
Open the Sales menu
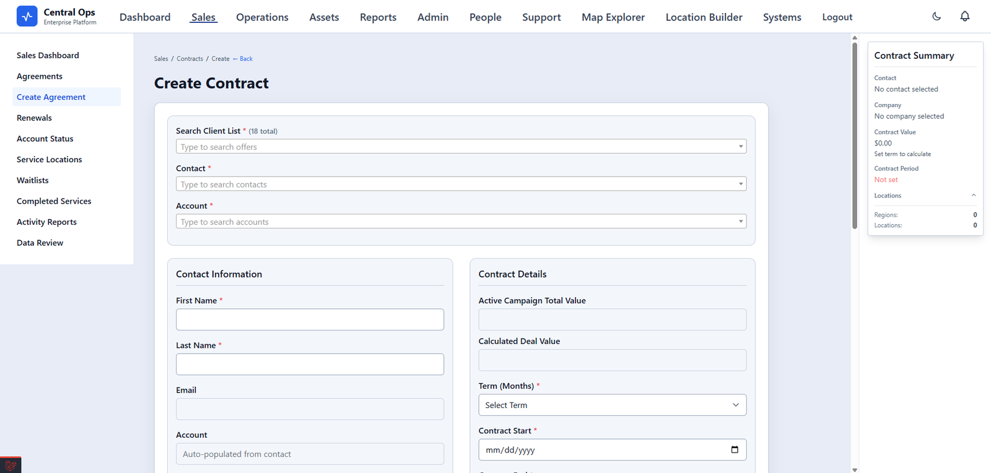203,17
